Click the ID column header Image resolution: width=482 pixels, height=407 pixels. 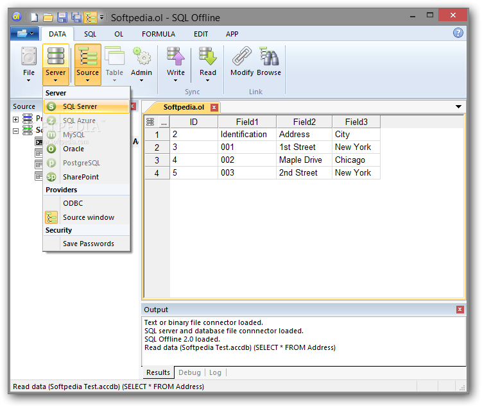194,122
